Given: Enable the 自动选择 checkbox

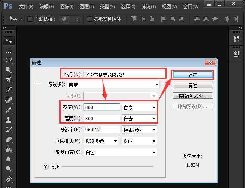Looking at the screenshot, I should pyautogui.click(x=30, y=19).
